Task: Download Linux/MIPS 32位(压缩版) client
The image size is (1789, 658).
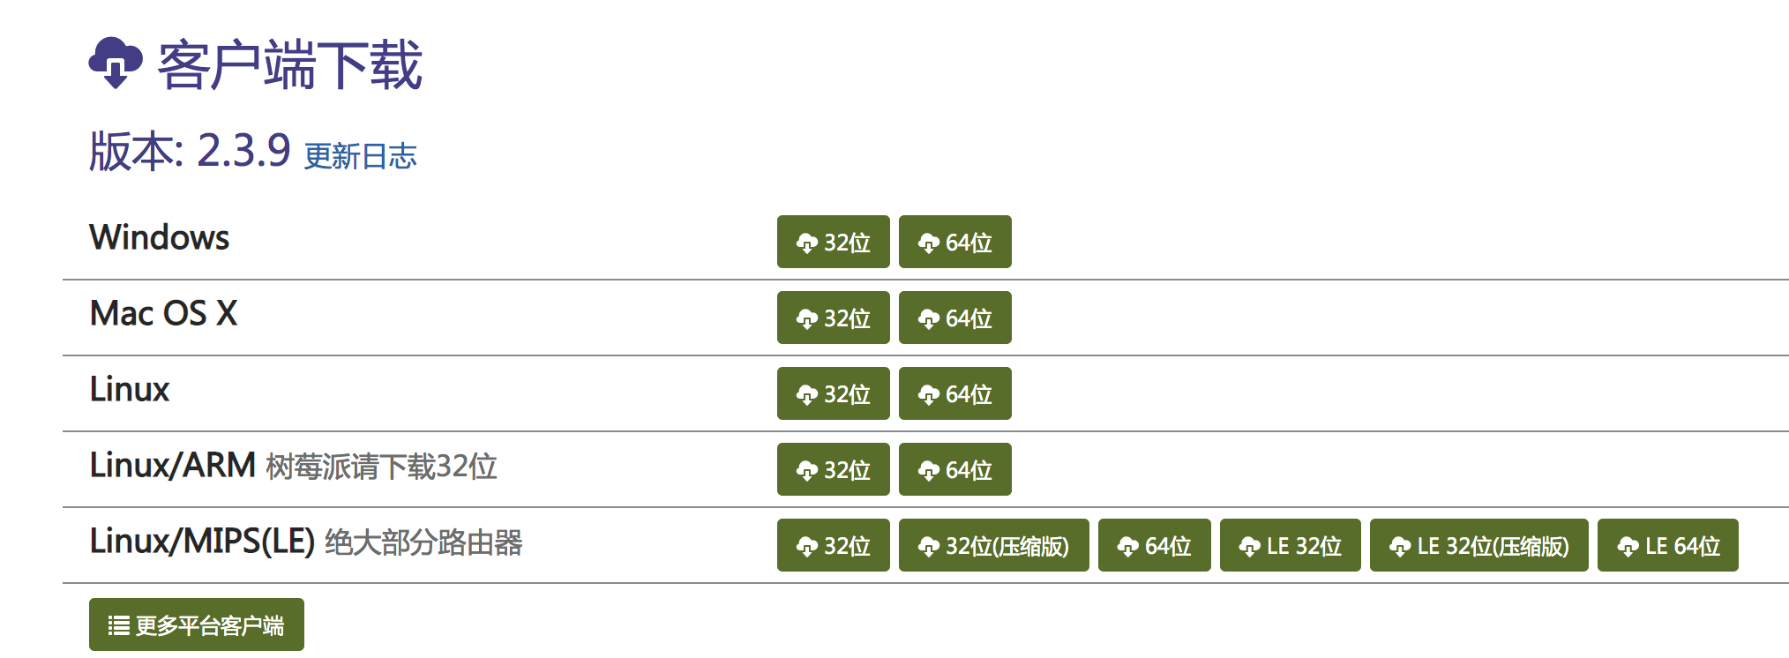Action: (993, 545)
